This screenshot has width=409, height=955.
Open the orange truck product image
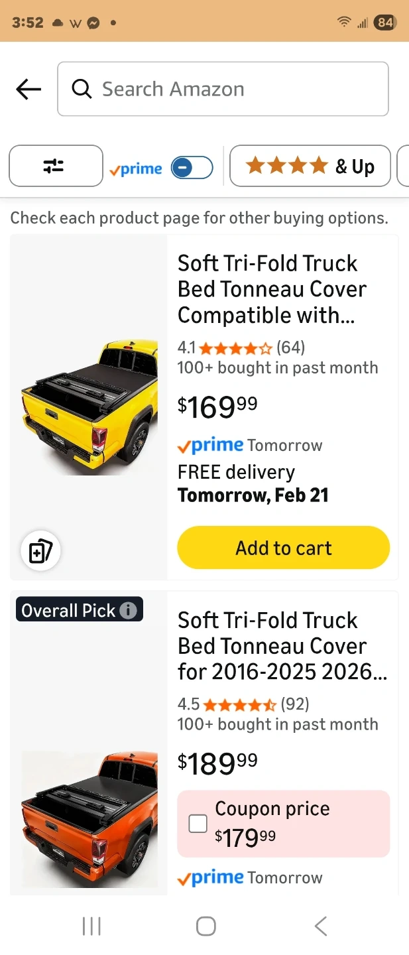(x=89, y=819)
